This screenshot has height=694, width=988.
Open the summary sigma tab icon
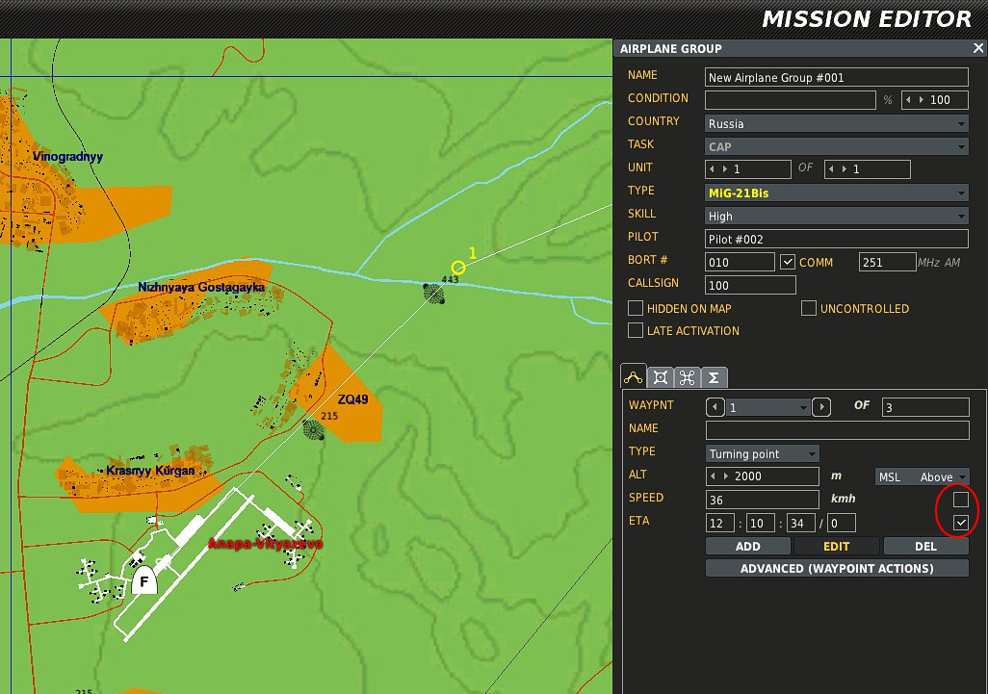714,377
